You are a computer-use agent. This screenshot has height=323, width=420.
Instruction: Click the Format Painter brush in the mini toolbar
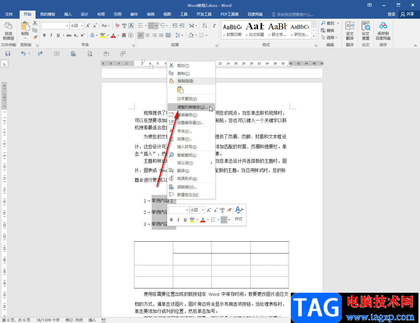click(229, 210)
